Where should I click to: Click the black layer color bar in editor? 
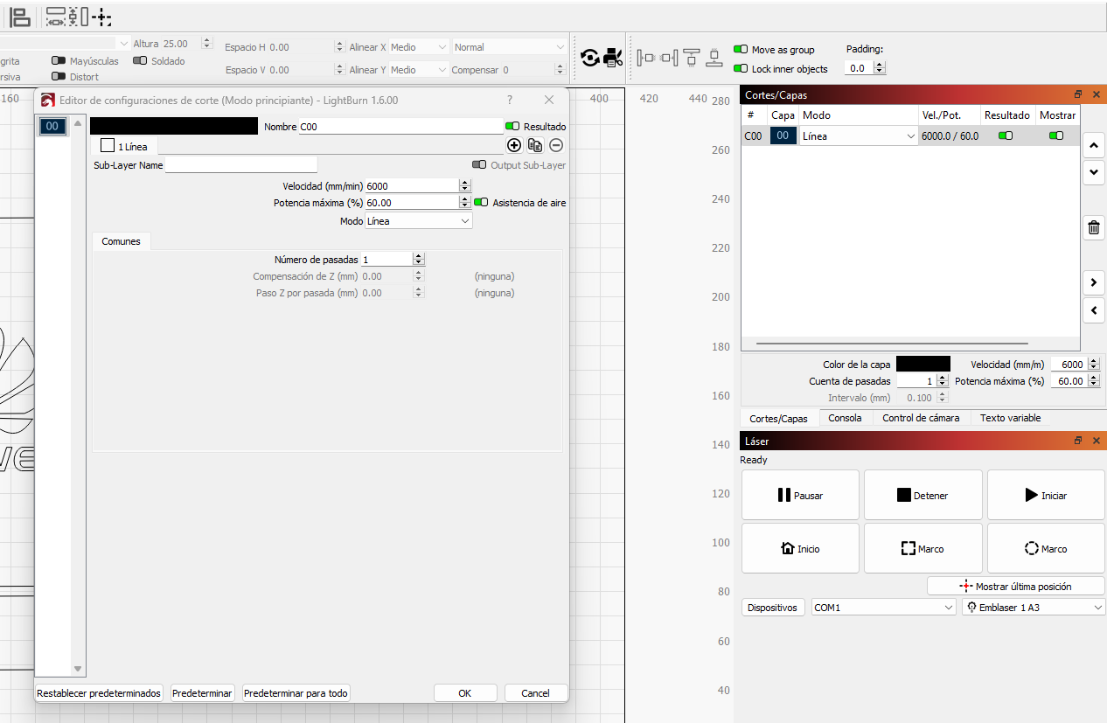174,126
